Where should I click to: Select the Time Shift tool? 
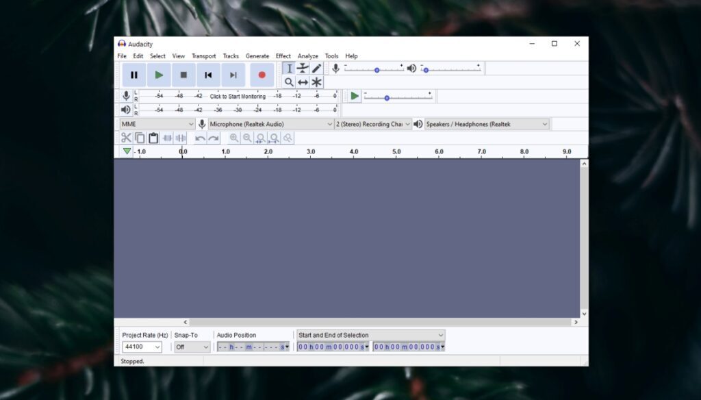click(303, 82)
